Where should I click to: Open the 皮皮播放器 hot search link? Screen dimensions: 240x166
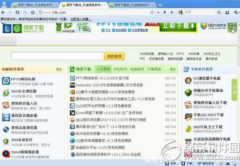coord(156,59)
